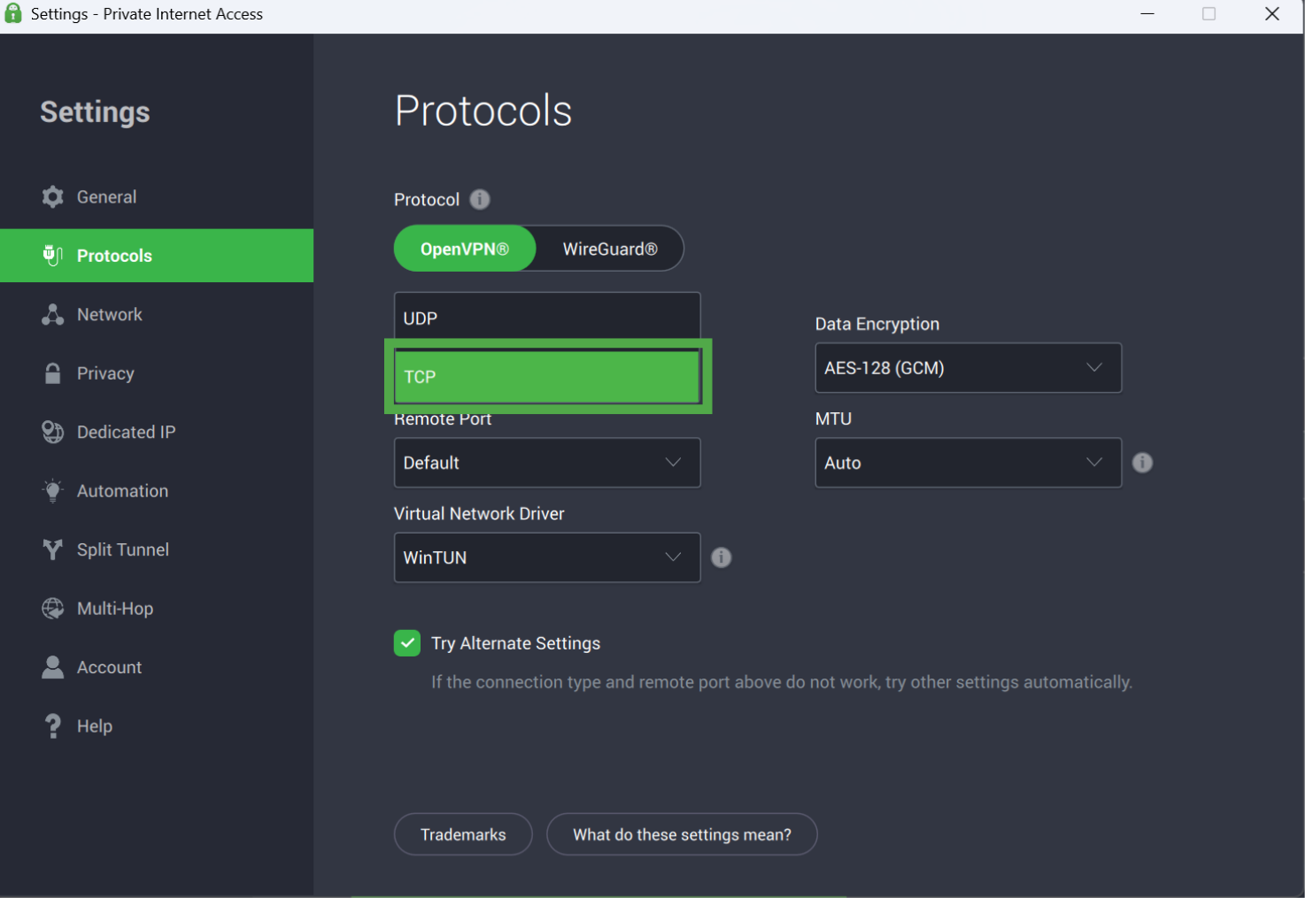The height and width of the screenshot is (898, 1305).
Task: Open the MTU Auto dropdown
Action: 969,463
